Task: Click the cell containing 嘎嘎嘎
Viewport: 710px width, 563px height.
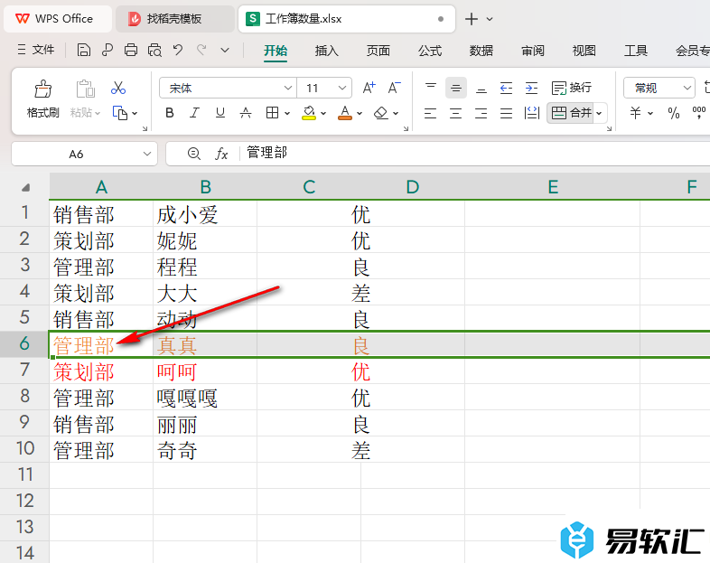Action: [x=205, y=398]
